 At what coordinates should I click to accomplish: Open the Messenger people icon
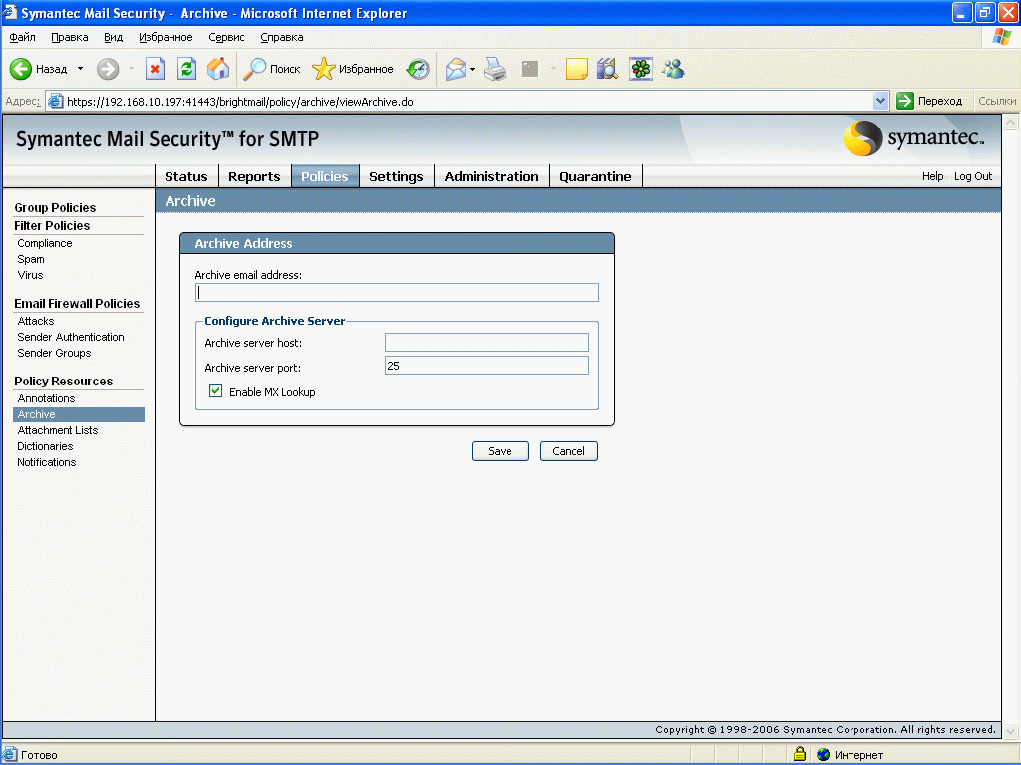(673, 69)
